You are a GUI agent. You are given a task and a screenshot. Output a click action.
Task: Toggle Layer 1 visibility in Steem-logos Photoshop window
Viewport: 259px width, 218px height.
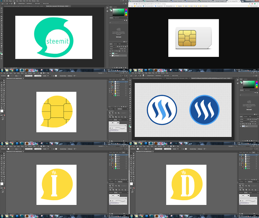tap(240, 126)
